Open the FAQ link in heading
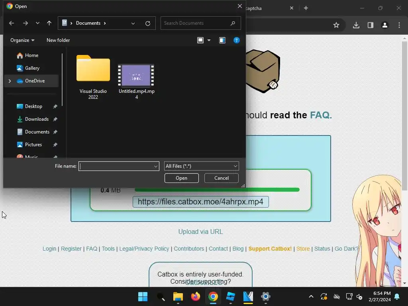This screenshot has height=306, width=408. coord(321,115)
